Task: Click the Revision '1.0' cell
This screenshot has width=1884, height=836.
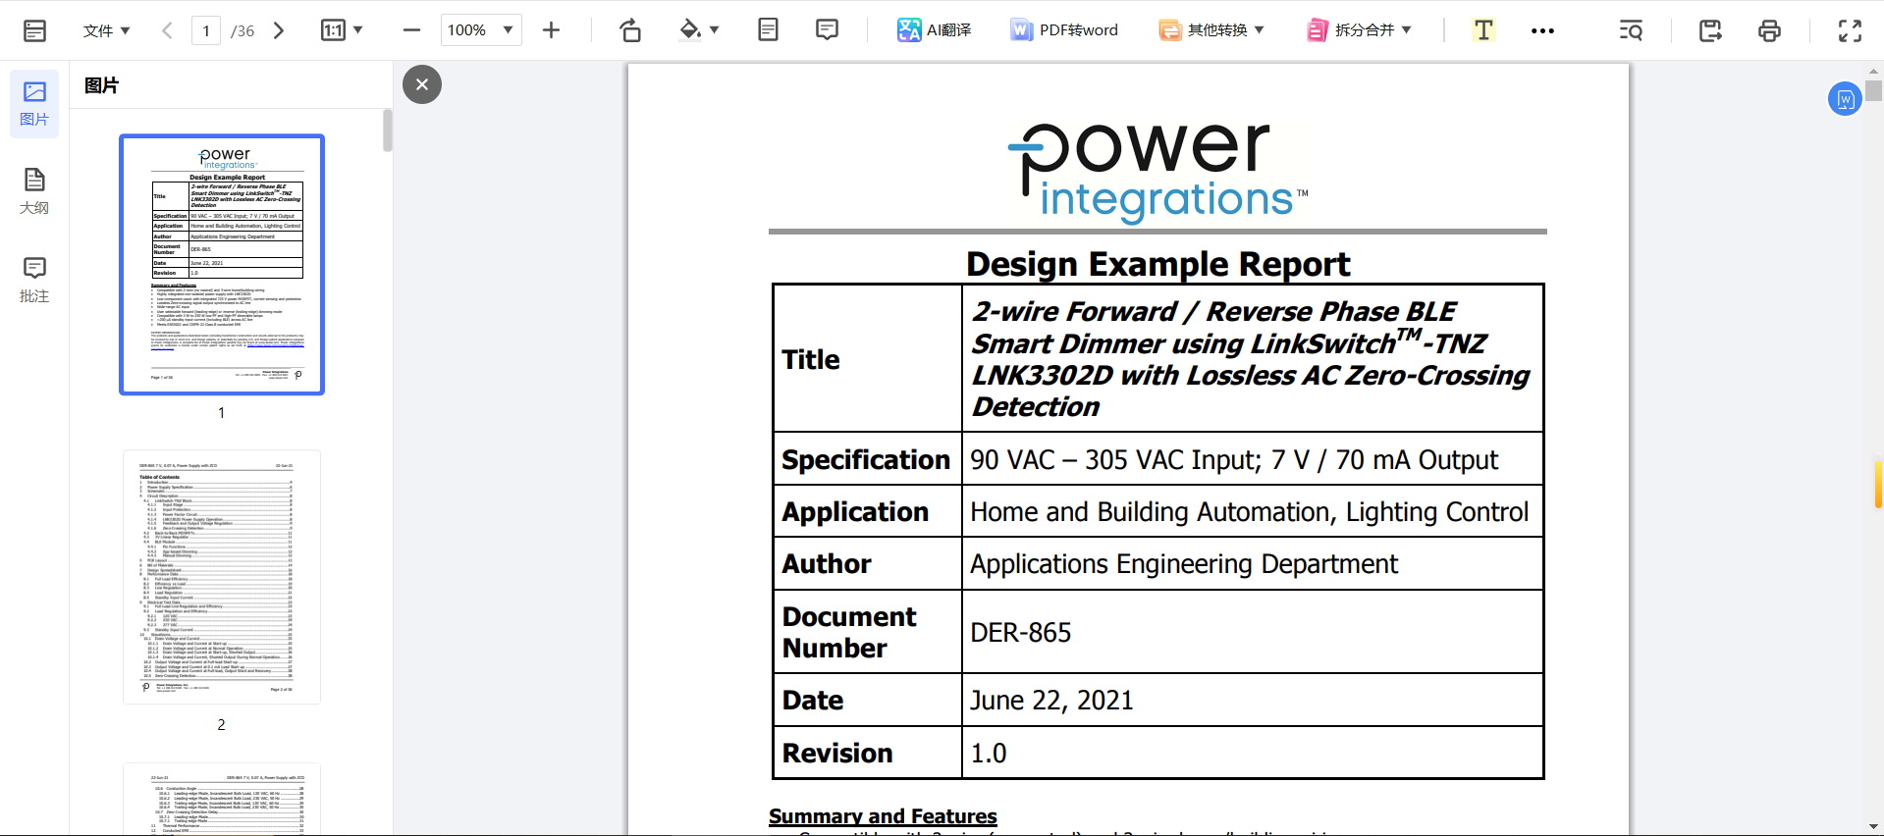Action: (989, 754)
